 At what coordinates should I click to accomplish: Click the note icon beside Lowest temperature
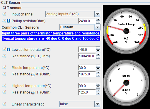click(4, 49)
